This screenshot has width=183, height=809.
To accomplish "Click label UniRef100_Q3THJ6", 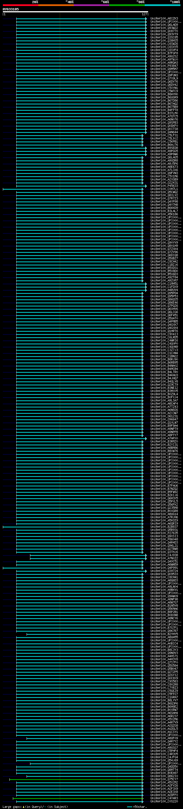I will (164, 552).
